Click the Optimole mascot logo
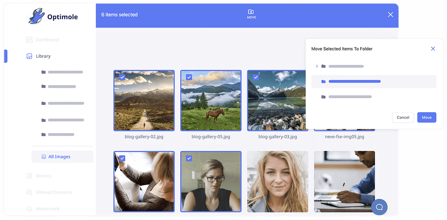 pos(36,17)
